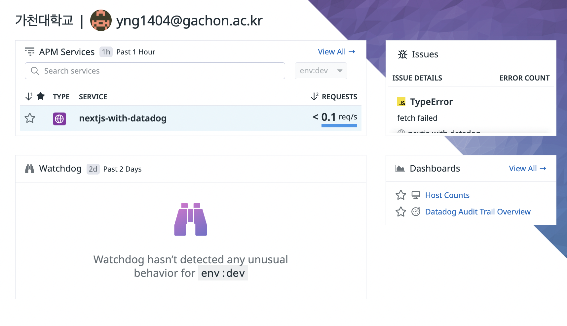Screen dimensions: 567x326
Task: Open the 1h time range badge
Action: pyautogui.click(x=106, y=52)
